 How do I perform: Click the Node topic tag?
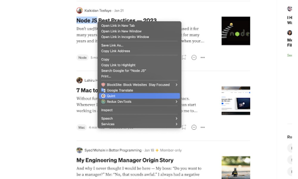[83, 58]
